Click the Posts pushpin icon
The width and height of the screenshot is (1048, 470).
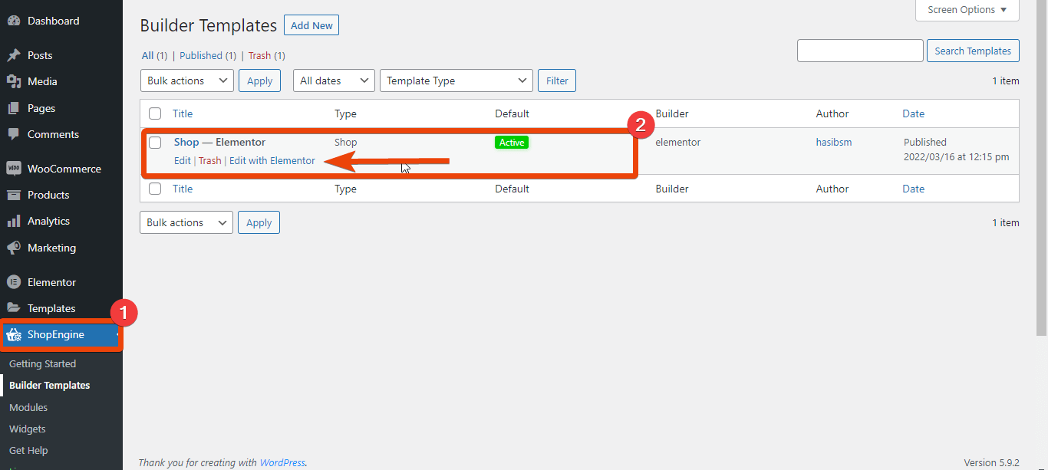(13, 55)
